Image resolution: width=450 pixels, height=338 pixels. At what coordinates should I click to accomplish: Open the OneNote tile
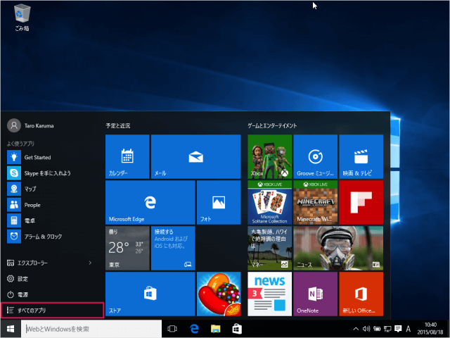click(x=315, y=295)
